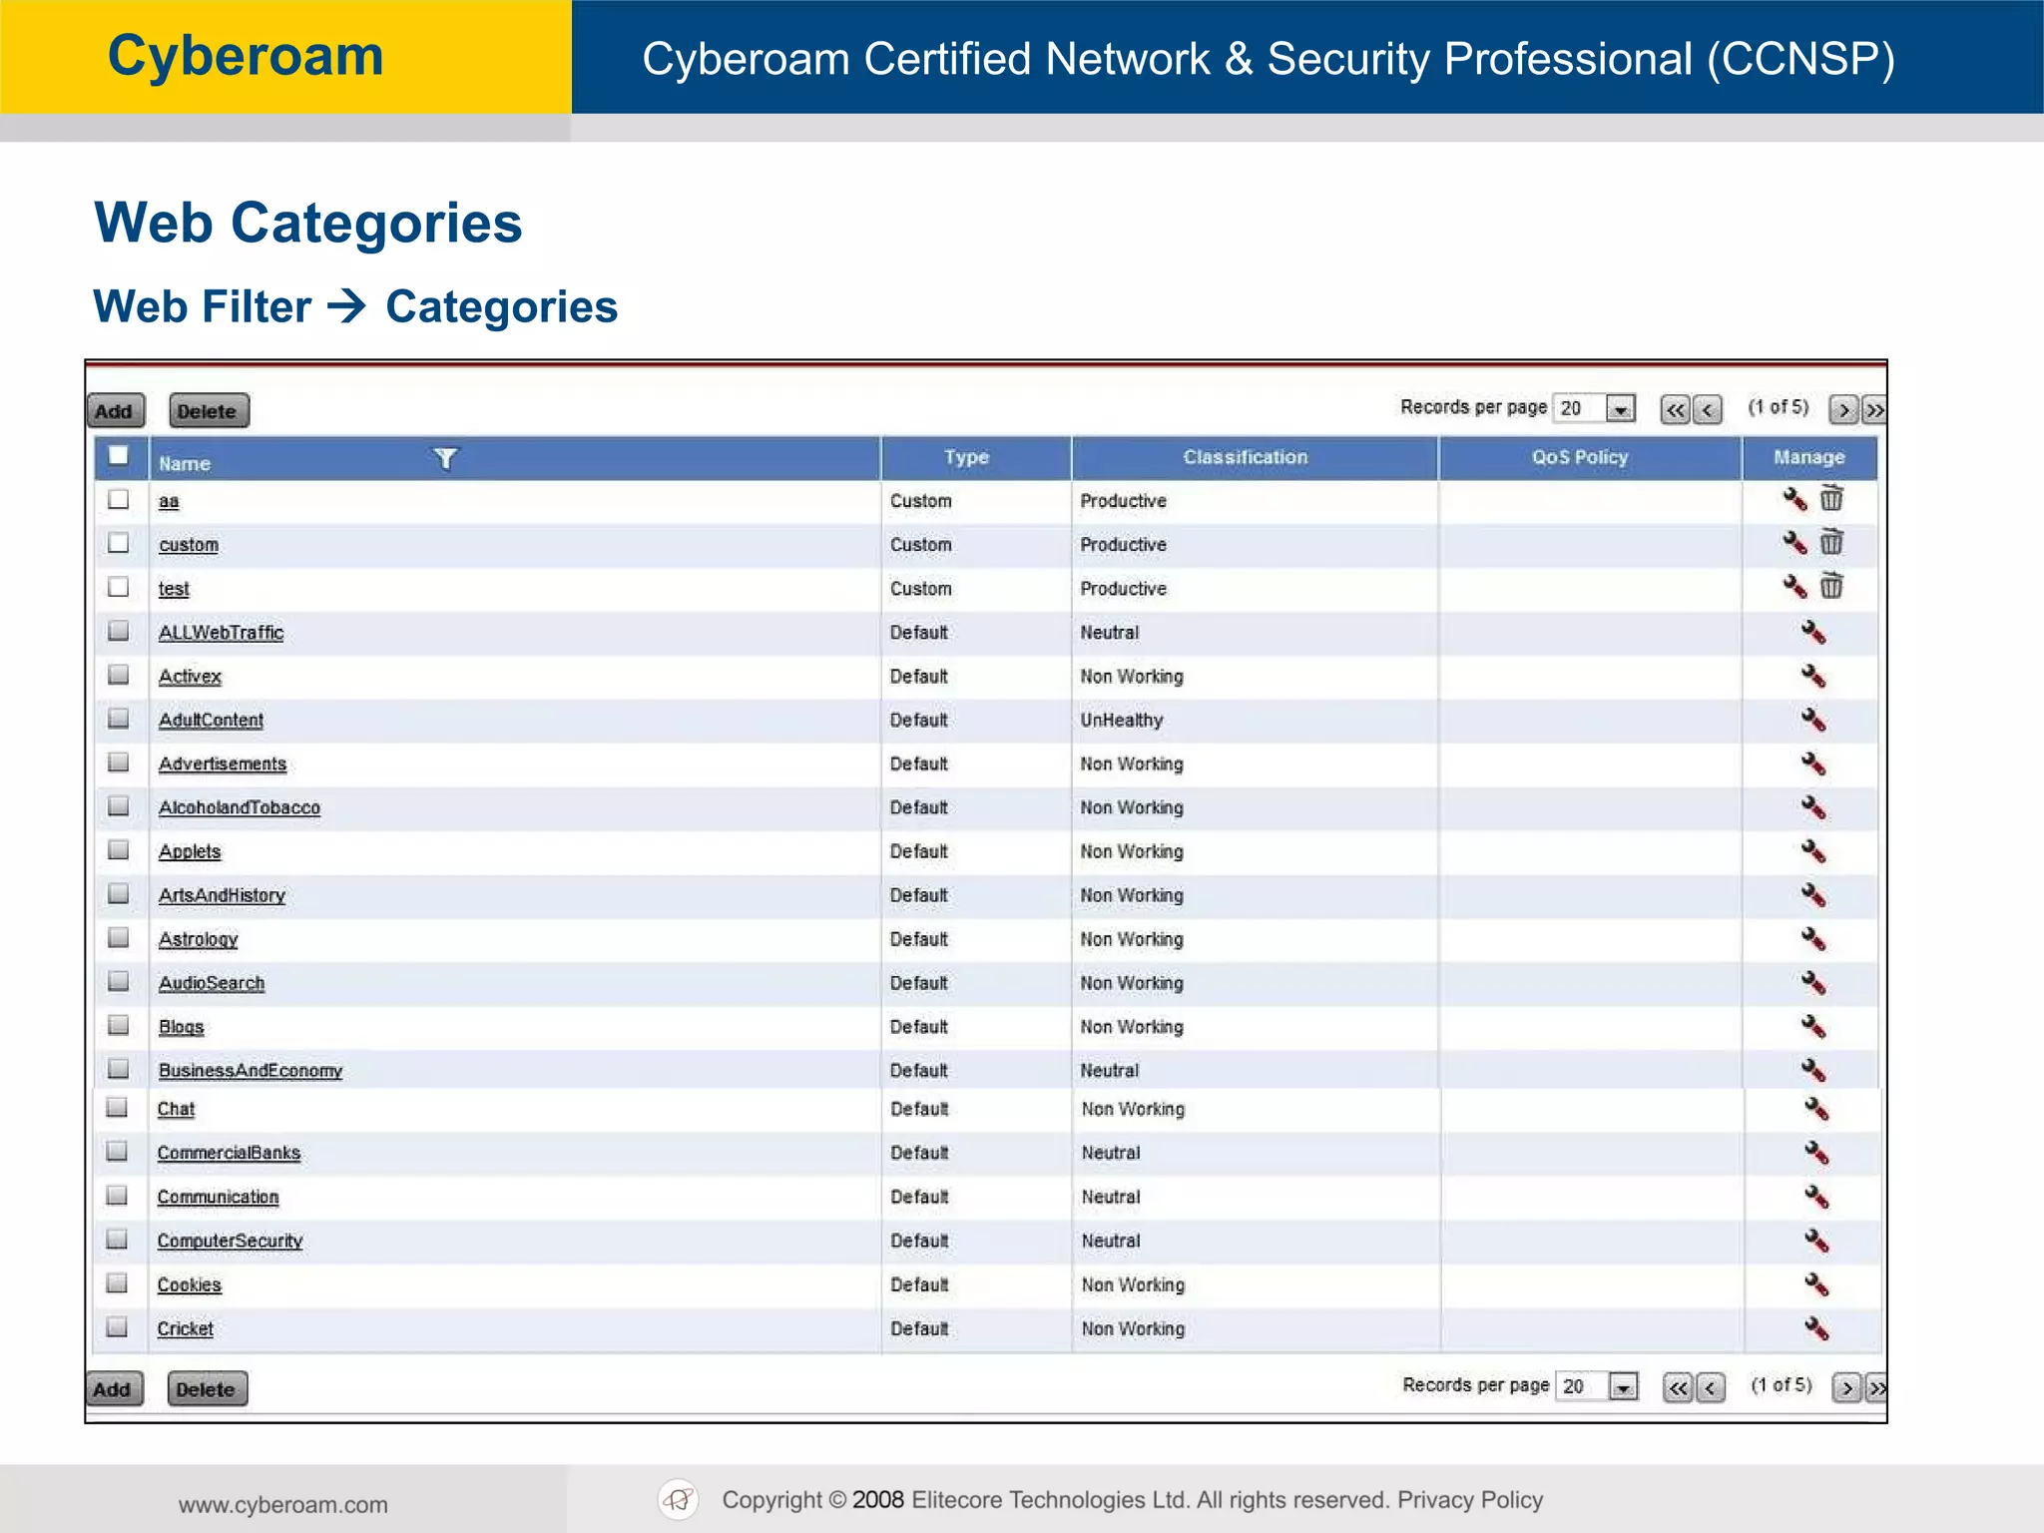Open wrench icon for Communication row
The image size is (2044, 1533).
pyautogui.click(x=1816, y=1198)
